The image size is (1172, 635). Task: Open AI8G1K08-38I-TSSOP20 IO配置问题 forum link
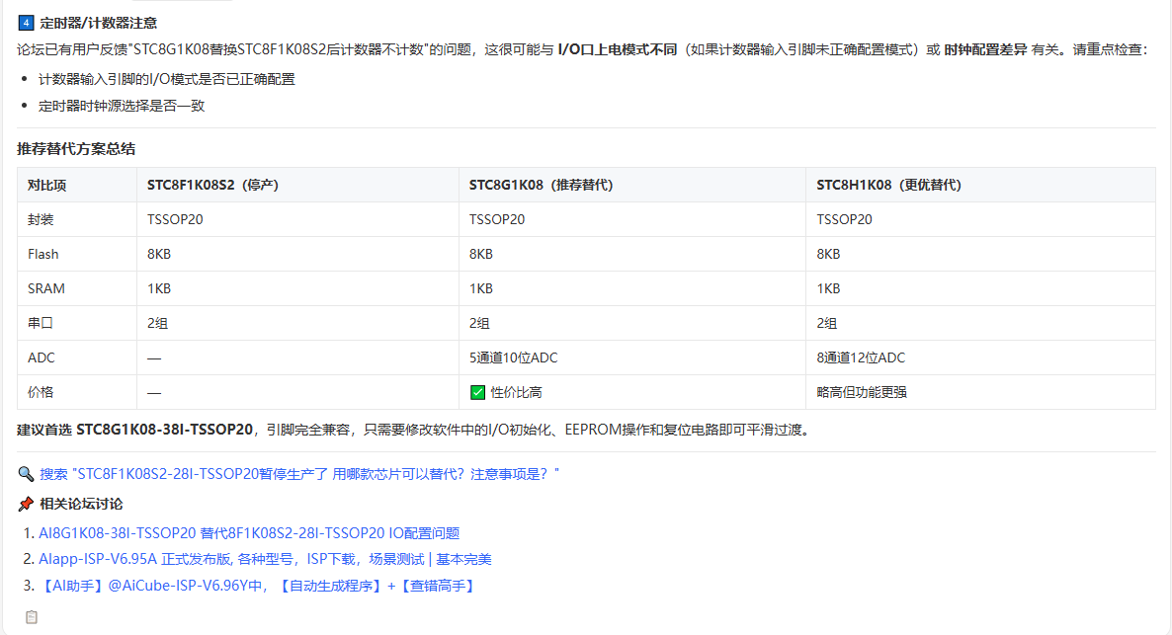tap(249, 532)
